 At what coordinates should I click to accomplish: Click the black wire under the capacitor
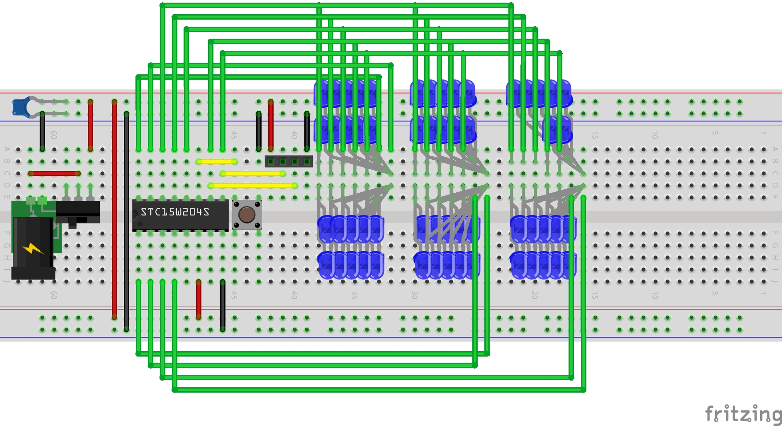click(x=42, y=131)
